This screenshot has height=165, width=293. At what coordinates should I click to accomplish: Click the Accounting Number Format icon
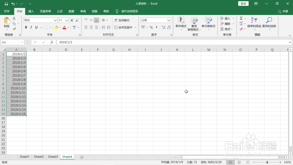click(143, 28)
